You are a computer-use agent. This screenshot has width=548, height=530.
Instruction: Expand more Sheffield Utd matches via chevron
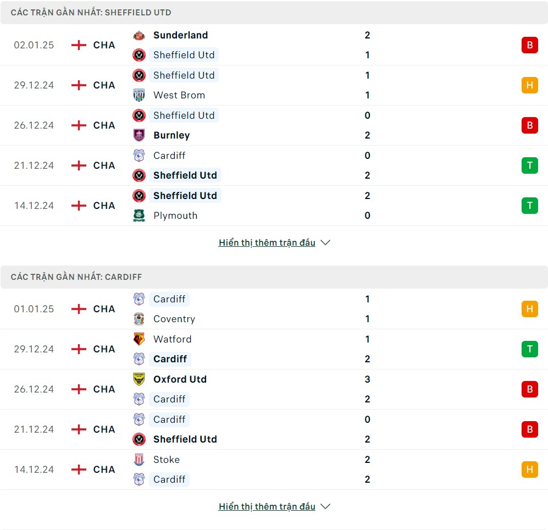tap(325, 242)
